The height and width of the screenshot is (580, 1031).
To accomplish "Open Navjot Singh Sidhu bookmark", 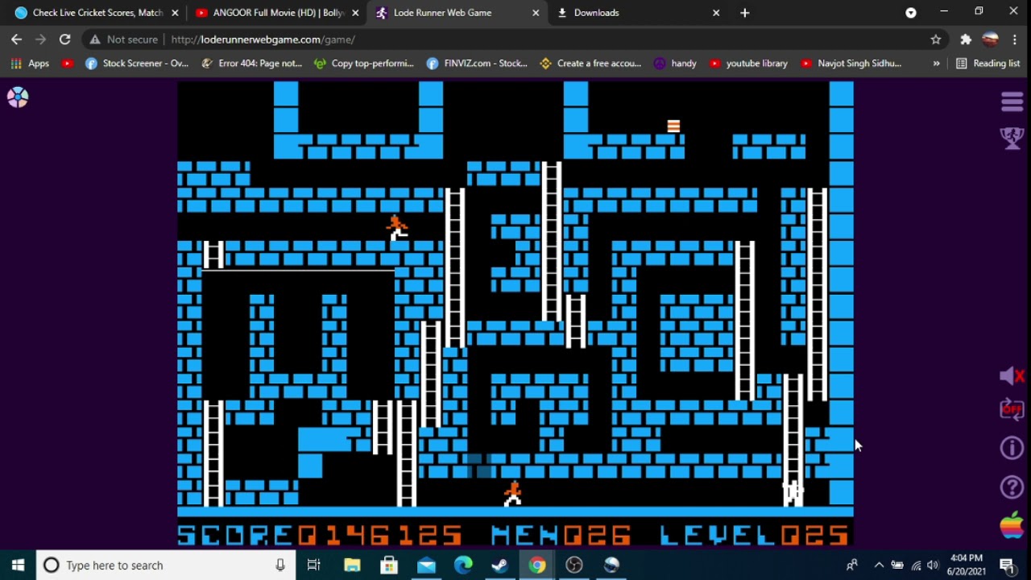I will (851, 64).
